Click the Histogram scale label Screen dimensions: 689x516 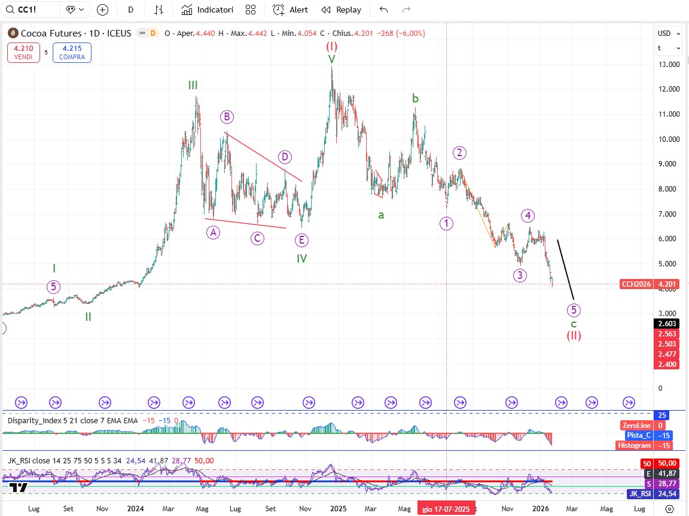(x=634, y=445)
